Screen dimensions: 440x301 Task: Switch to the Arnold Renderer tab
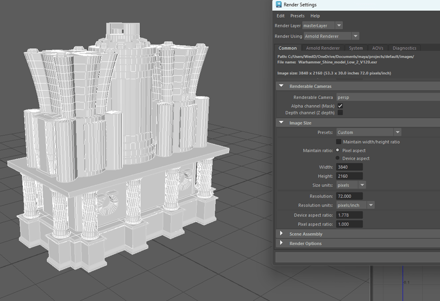(323, 48)
